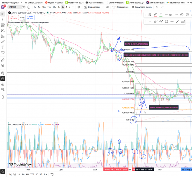Open the dashed line style dropdown

pos(176,15)
